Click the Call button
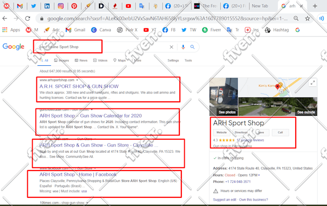 280,133
